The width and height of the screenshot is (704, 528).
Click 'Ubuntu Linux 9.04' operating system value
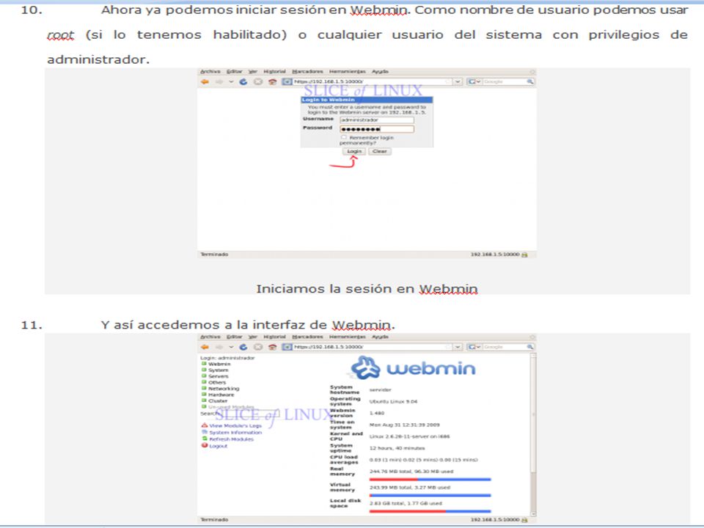point(393,401)
